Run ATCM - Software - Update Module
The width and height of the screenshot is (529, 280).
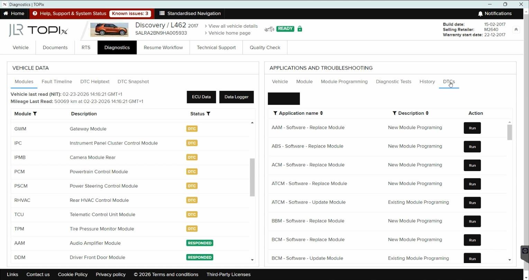pyautogui.click(x=472, y=203)
